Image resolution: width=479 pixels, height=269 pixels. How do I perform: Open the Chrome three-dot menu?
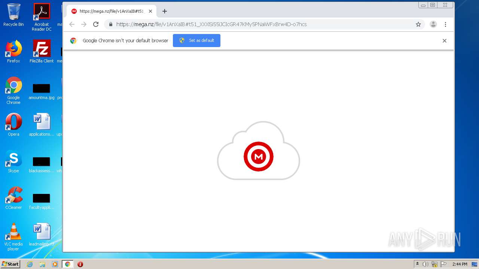click(x=445, y=24)
